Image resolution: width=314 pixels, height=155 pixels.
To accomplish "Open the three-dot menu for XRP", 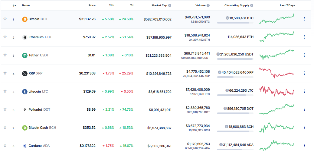I will [304, 73].
